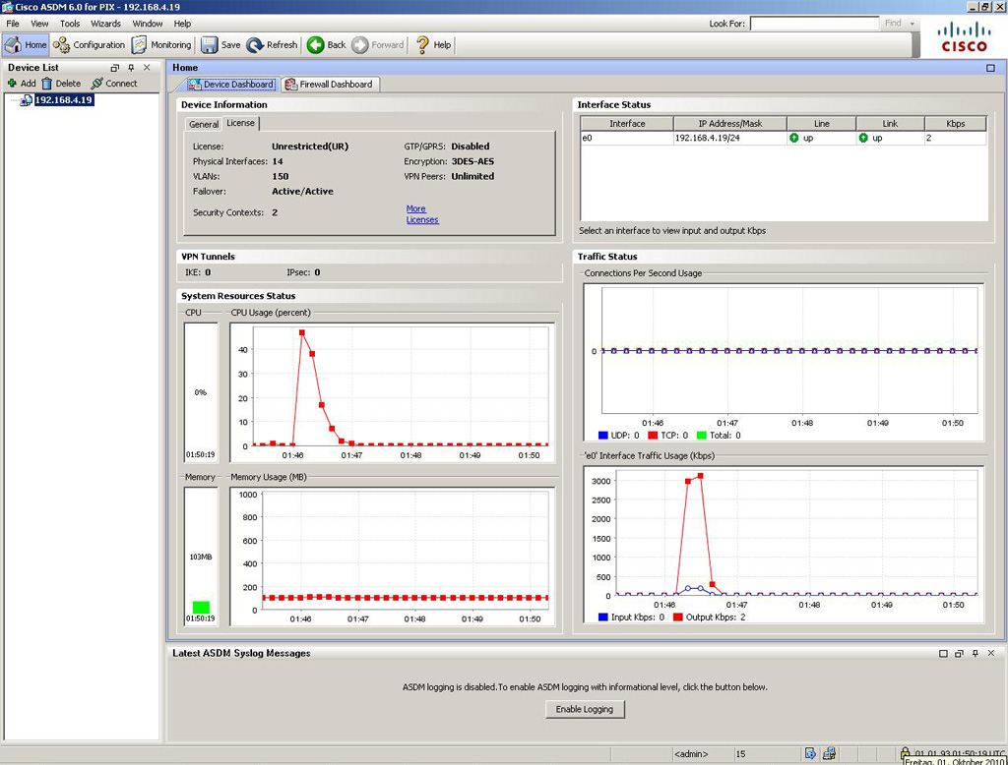The image size is (1008, 765).
Task: Refresh the ASDM display
Action: point(272,44)
